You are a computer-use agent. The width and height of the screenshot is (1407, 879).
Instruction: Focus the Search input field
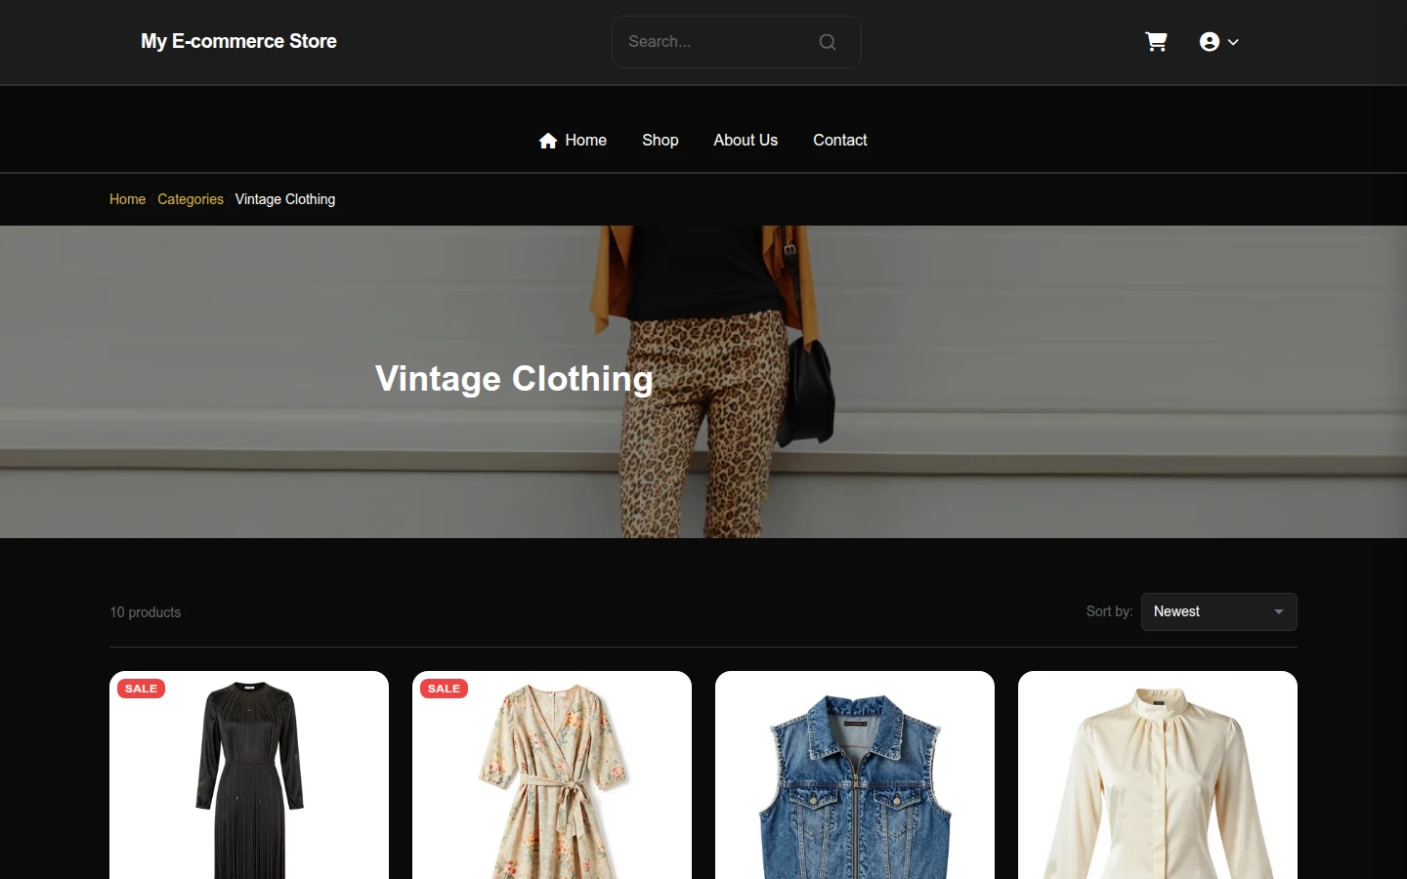pos(718,42)
